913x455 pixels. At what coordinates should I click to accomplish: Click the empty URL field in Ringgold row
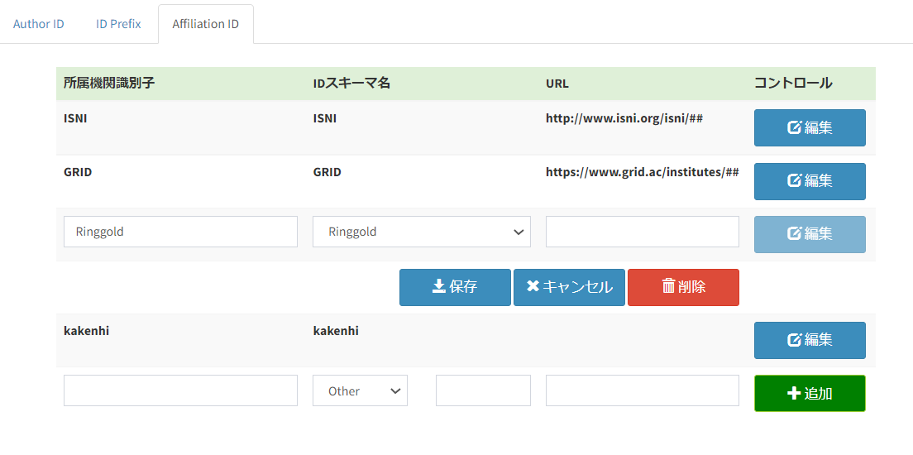pos(642,232)
